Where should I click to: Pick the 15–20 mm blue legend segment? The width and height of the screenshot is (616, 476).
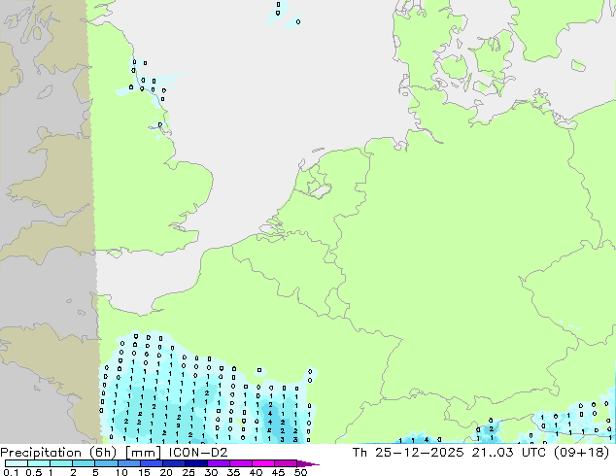coord(151,463)
